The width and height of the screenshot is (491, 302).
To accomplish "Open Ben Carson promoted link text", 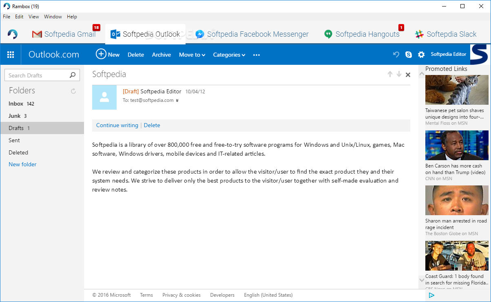I will pos(456,169).
